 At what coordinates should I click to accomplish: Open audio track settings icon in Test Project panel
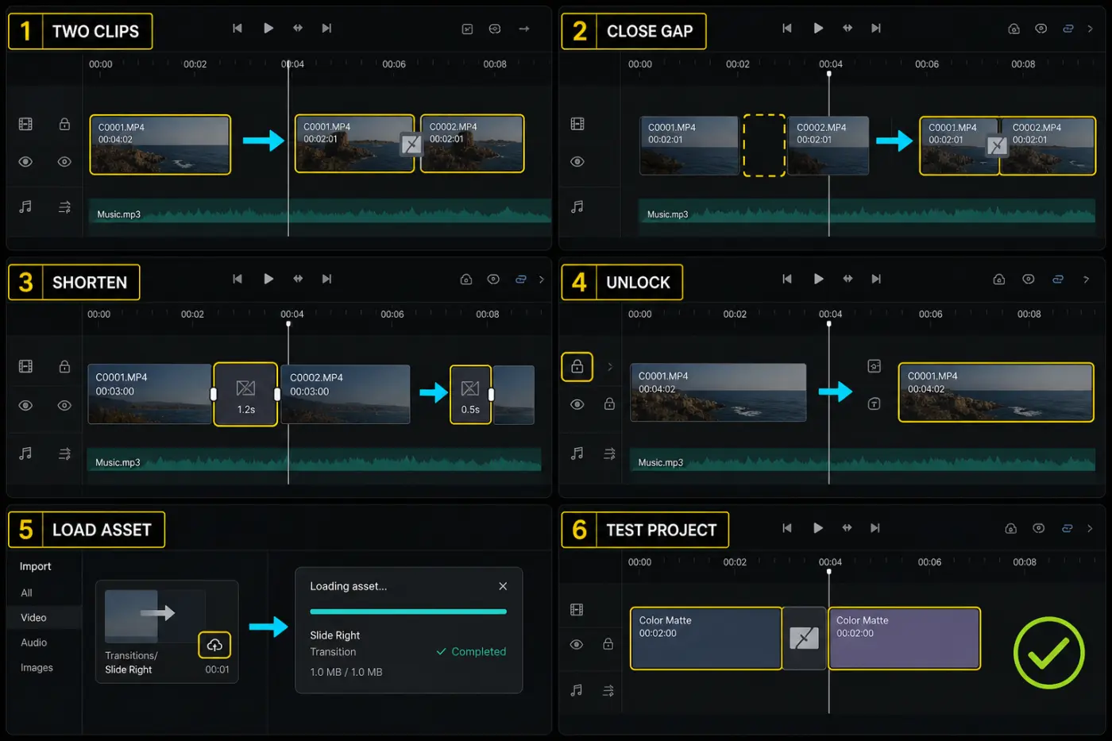pyautogui.click(x=608, y=690)
